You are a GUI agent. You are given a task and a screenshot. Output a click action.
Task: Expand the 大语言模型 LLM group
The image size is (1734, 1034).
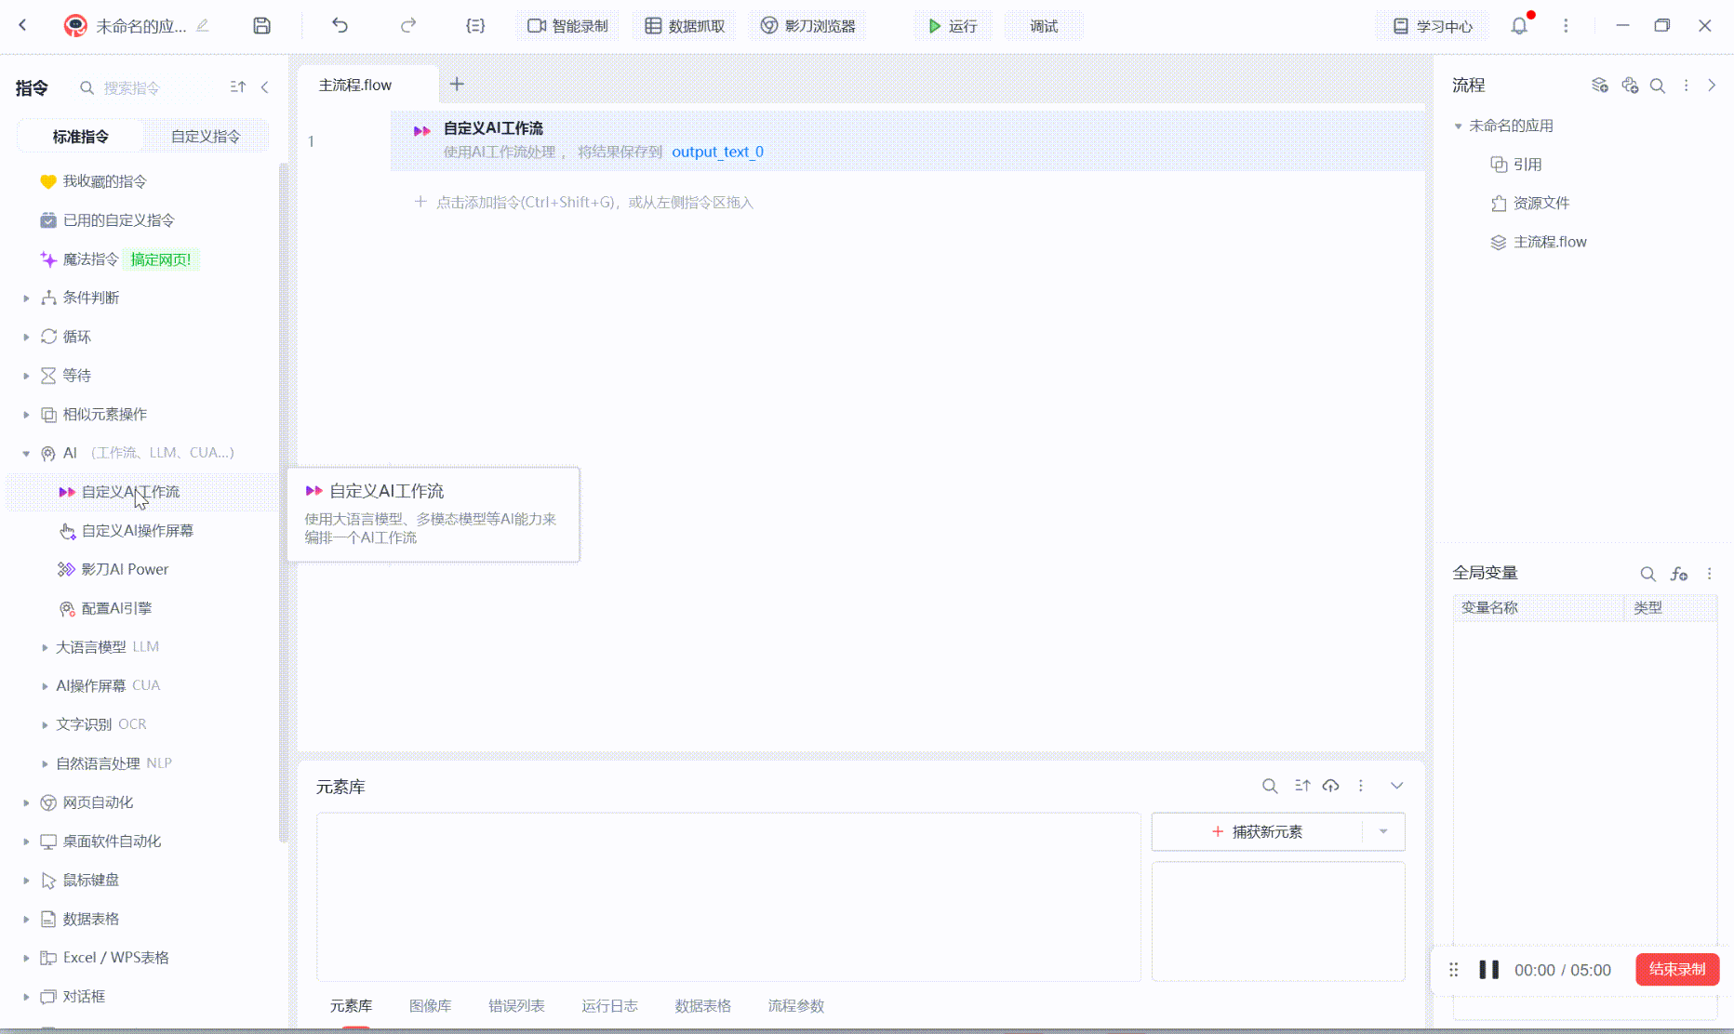[x=45, y=647]
